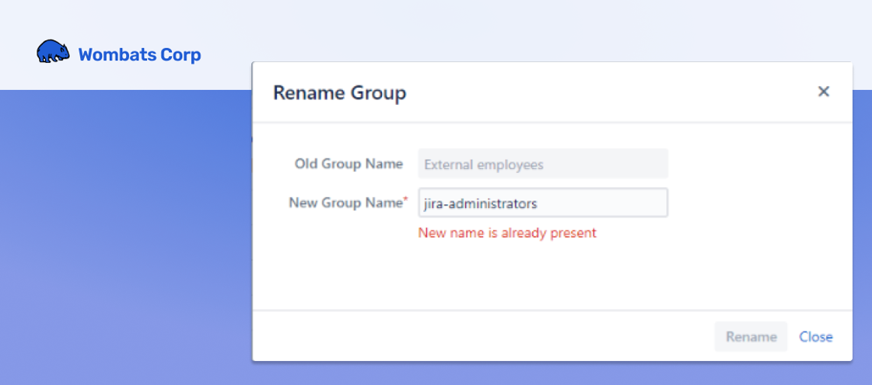872x385 pixels.
Task: Click the Old Group Name label
Action: tap(348, 164)
